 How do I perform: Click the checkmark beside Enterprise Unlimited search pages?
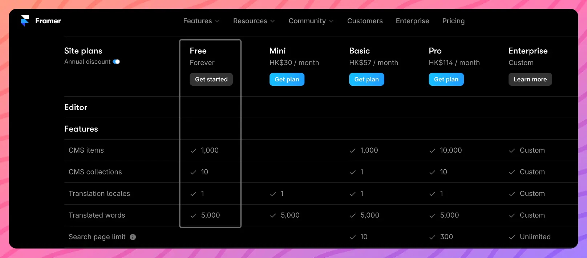(x=512, y=237)
